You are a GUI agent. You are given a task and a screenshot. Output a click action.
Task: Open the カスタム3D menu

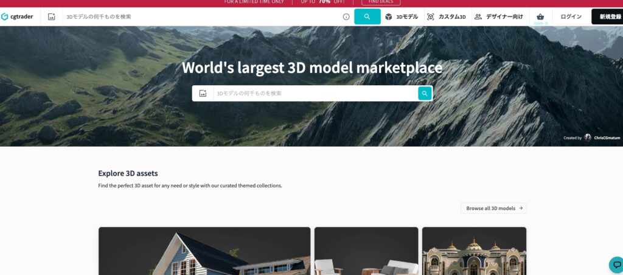446,16
